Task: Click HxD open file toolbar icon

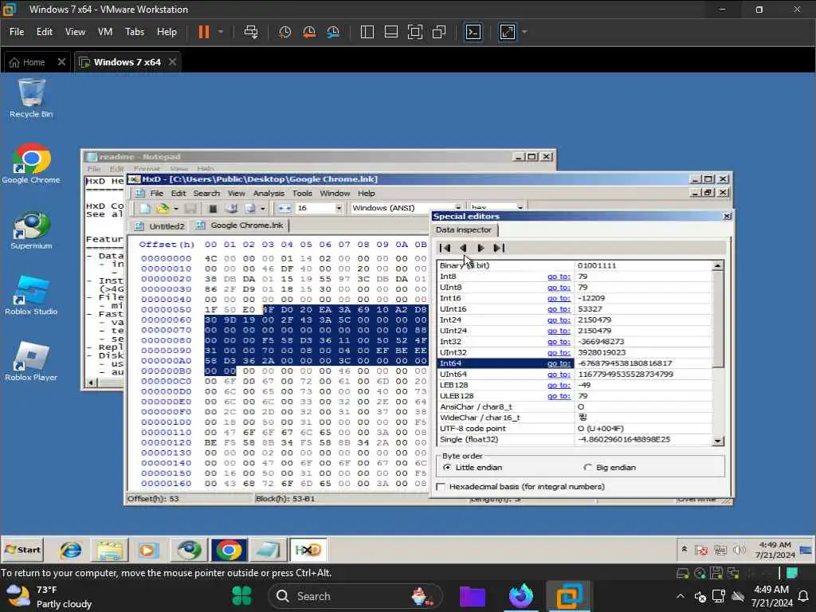Action: (x=163, y=209)
